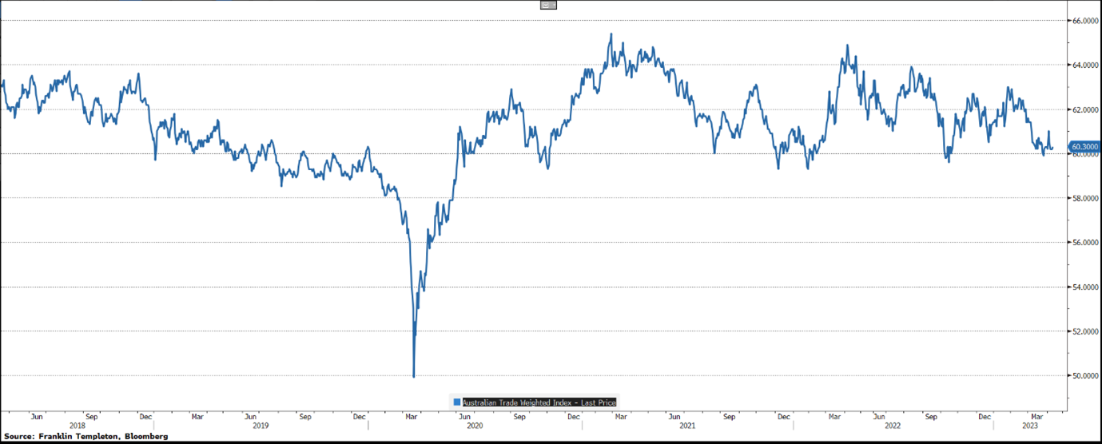Click the 60.3000 last price tag
The height and width of the screenshot is (444, 1102).
[x=1084, y=147]
